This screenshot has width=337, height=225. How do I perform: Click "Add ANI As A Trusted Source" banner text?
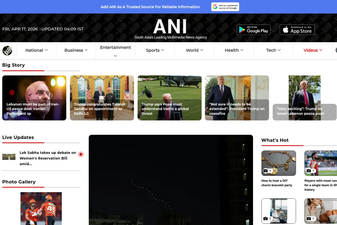click(150, 7)
